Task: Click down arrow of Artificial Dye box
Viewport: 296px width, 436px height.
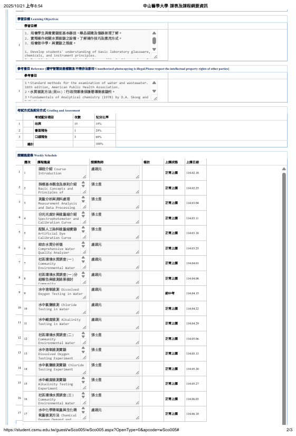Action: point(83,231)
